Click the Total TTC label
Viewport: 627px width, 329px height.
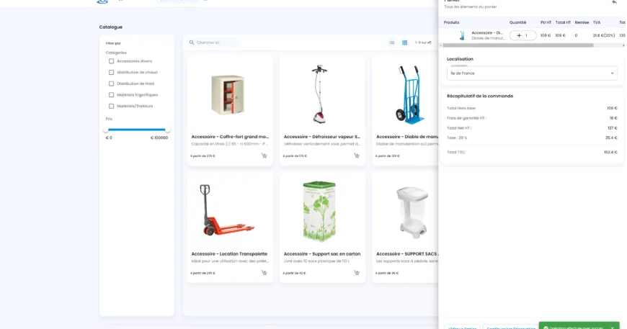tap(456, 152)
